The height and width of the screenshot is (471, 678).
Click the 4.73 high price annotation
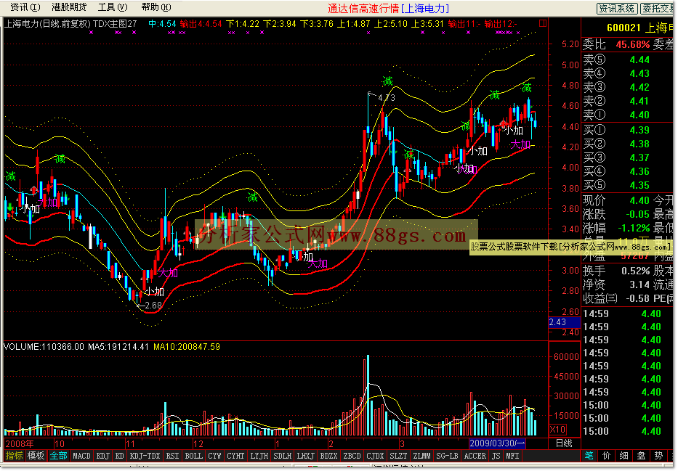(x=386, y=98)
